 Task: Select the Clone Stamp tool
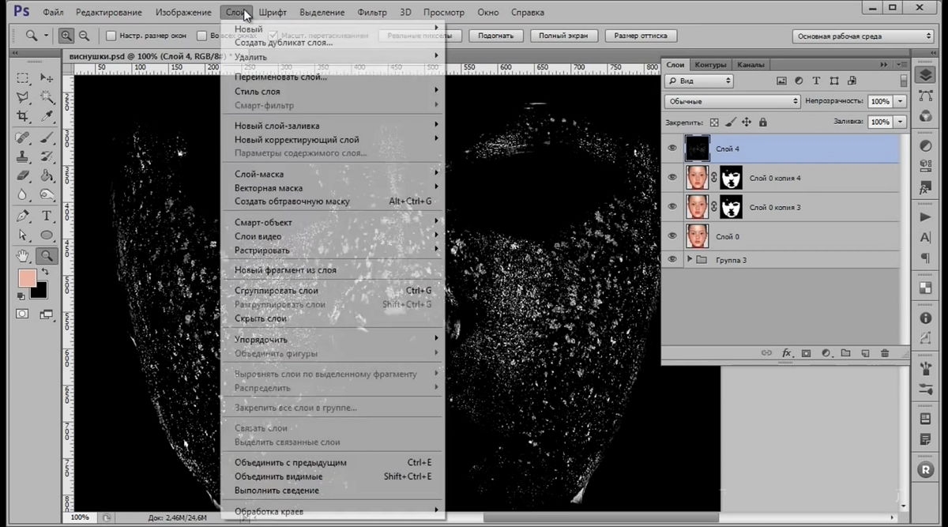[23, 156]
